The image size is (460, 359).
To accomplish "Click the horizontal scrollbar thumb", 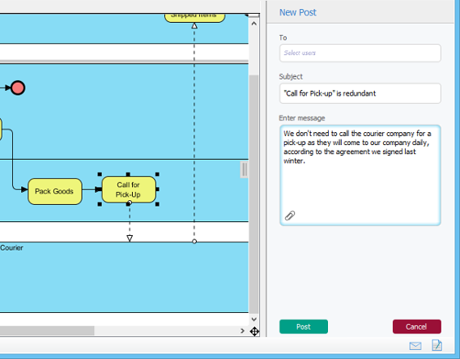I will point(47,331).
